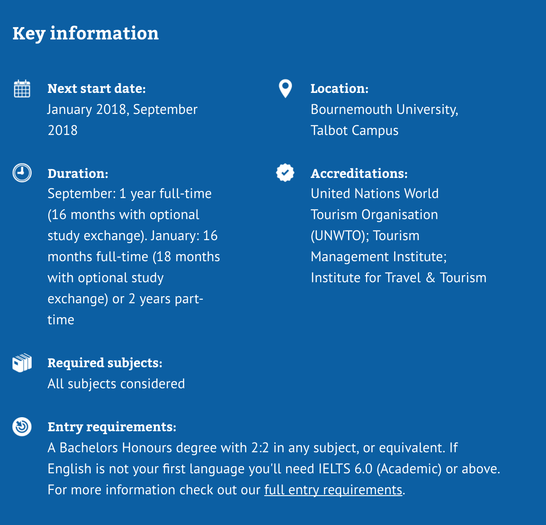Click the Accreditations checkmark badge icon

(285, 173)
